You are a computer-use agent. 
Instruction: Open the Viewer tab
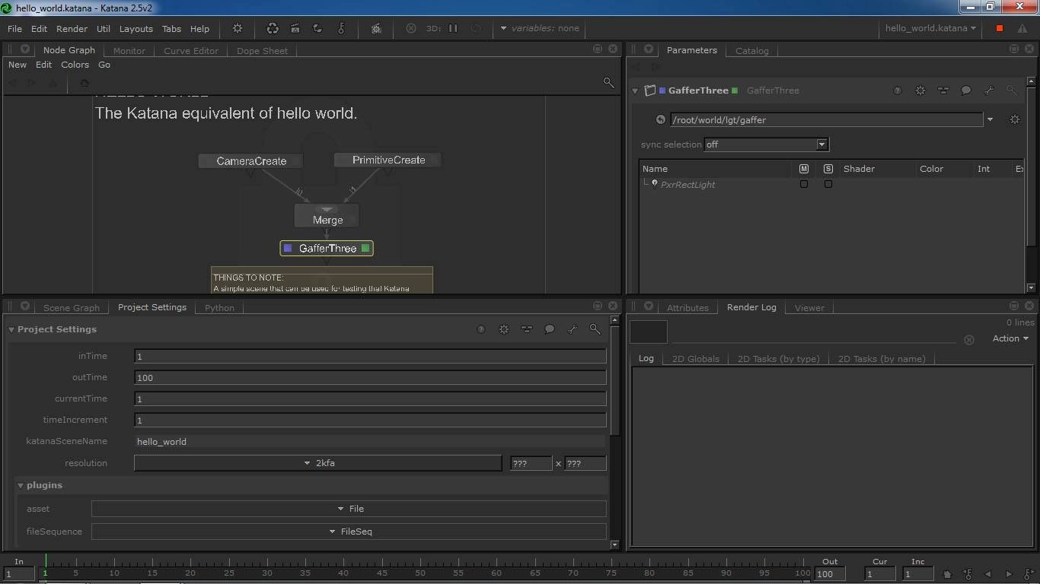[809, 308]
